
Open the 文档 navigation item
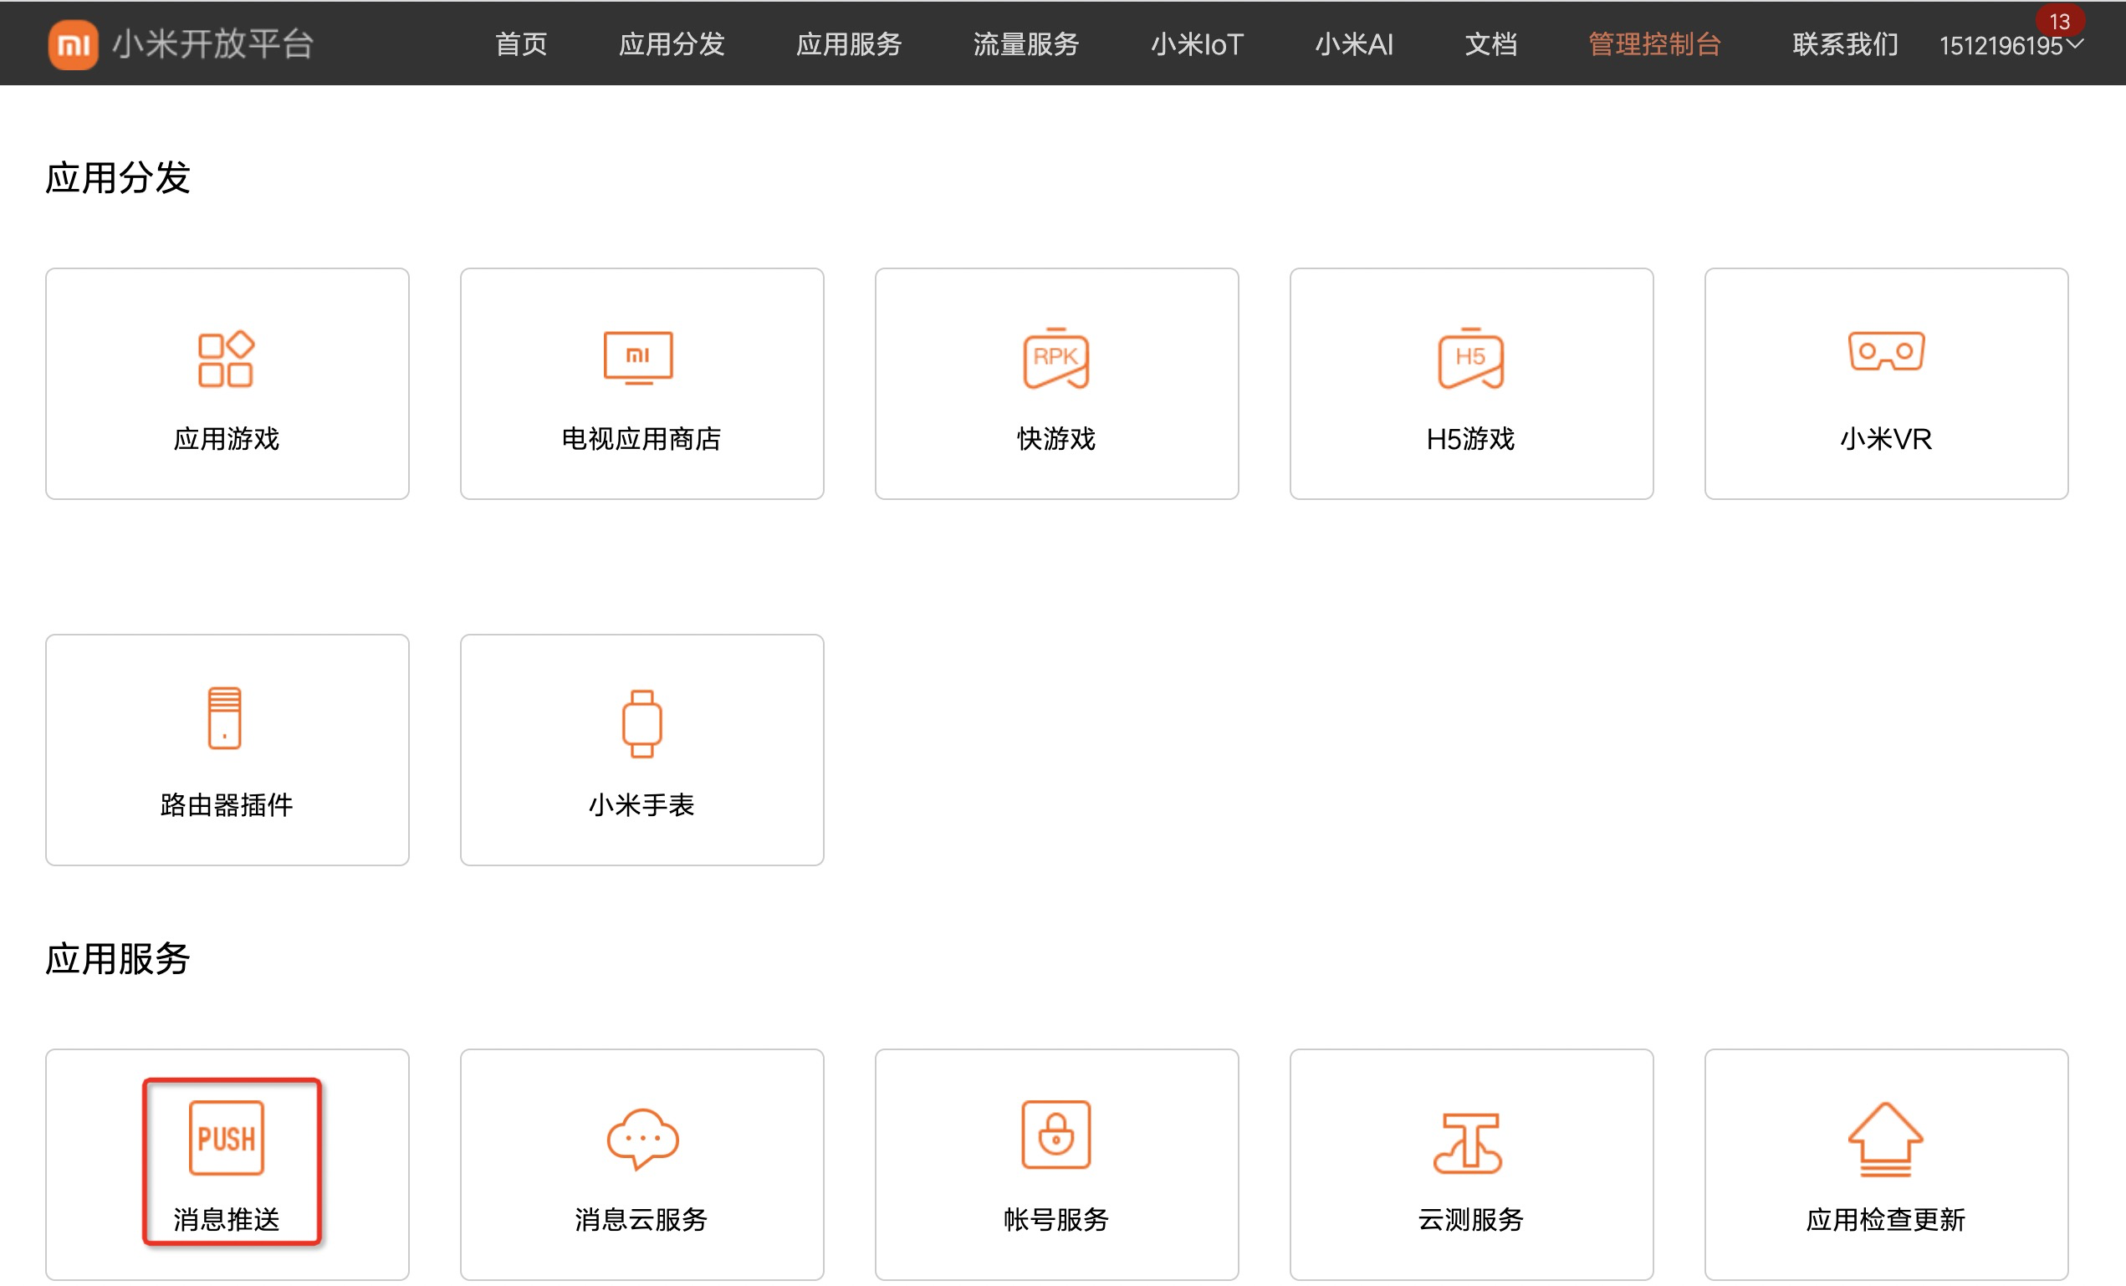click(1491, 44)
